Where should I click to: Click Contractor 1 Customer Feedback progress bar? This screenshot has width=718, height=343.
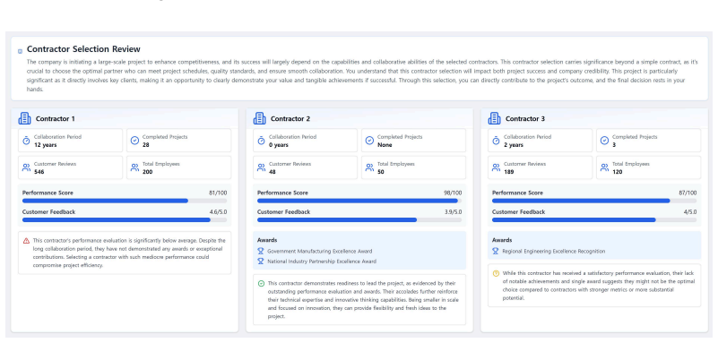[125, 220]
